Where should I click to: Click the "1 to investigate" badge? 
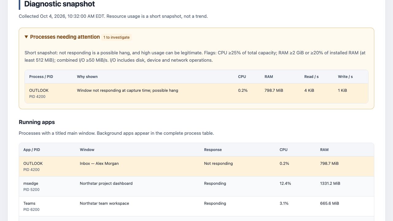(x=116, y=37)
